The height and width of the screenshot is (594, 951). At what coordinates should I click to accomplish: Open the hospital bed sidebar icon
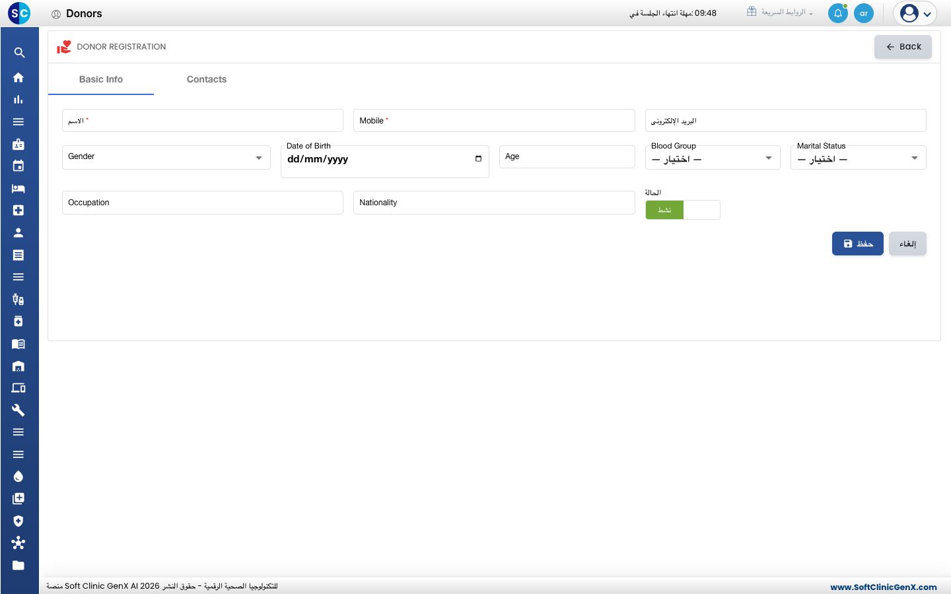[x=18, y=188]
